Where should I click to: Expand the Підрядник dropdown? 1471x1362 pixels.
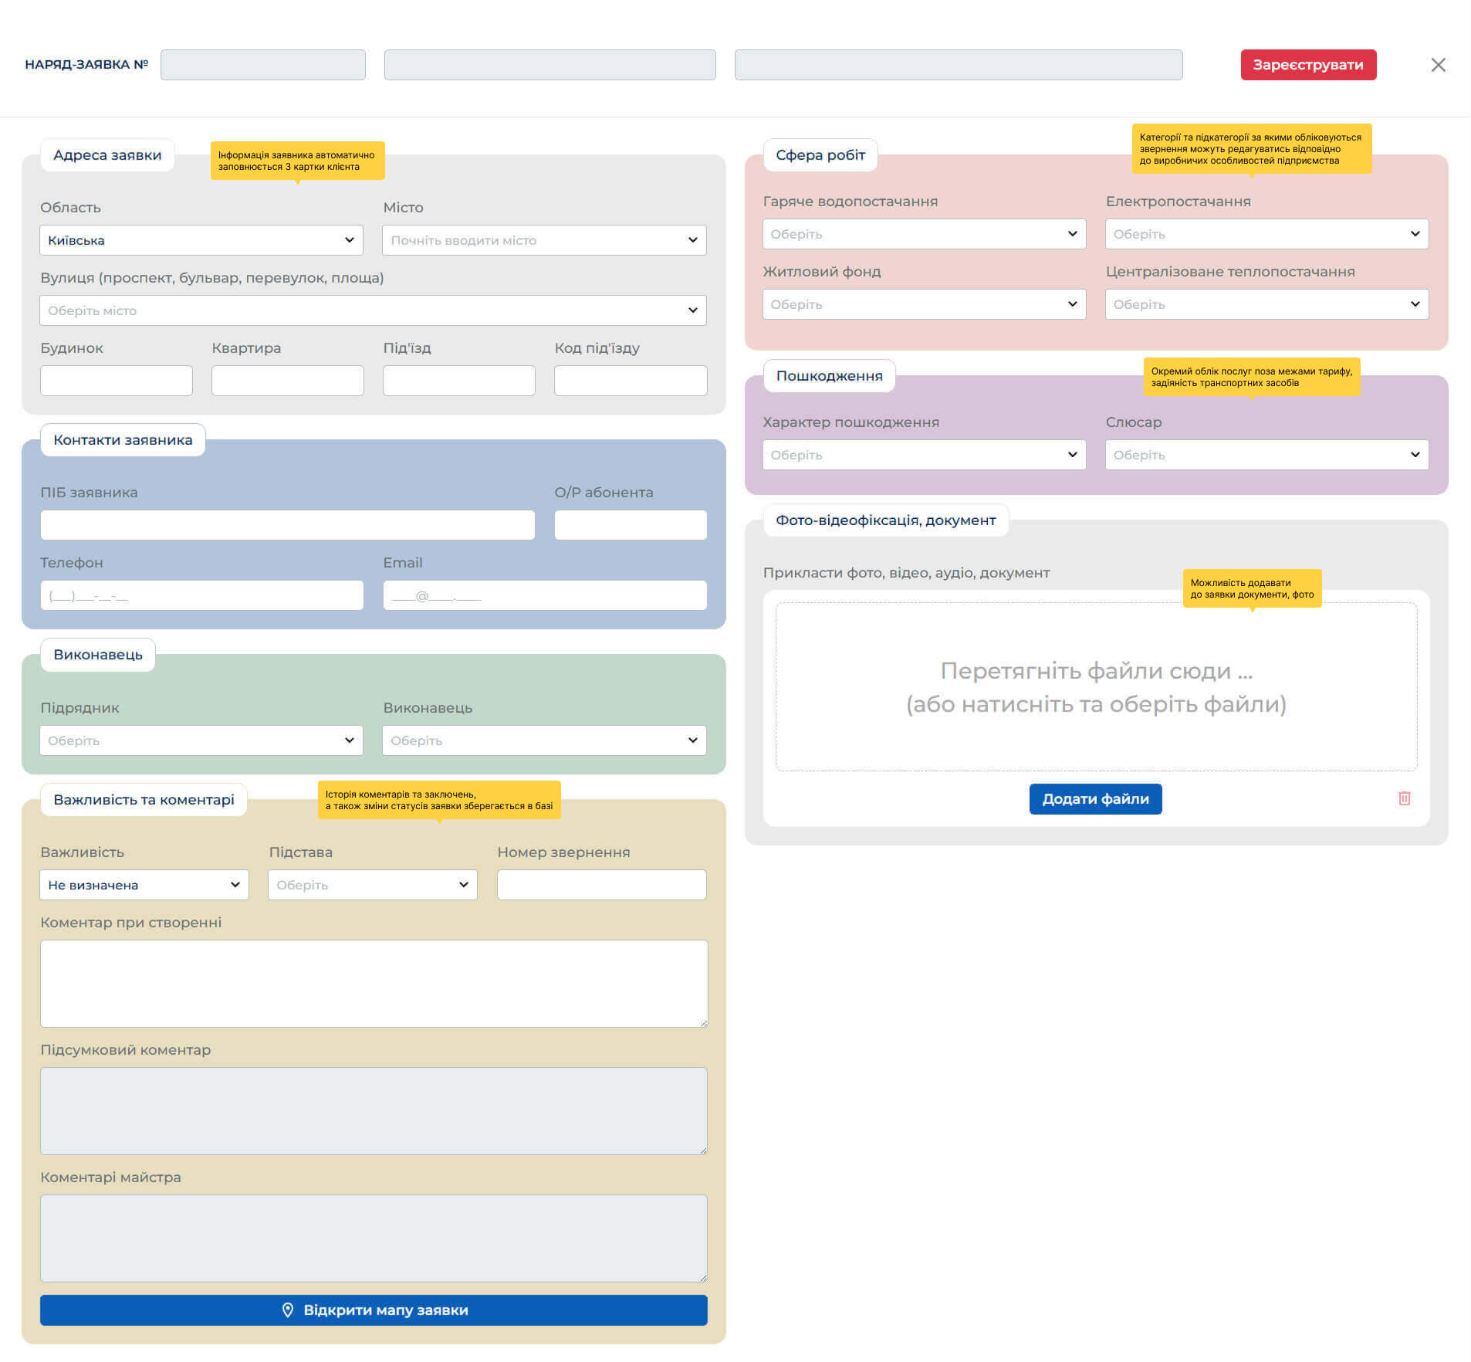201,740
